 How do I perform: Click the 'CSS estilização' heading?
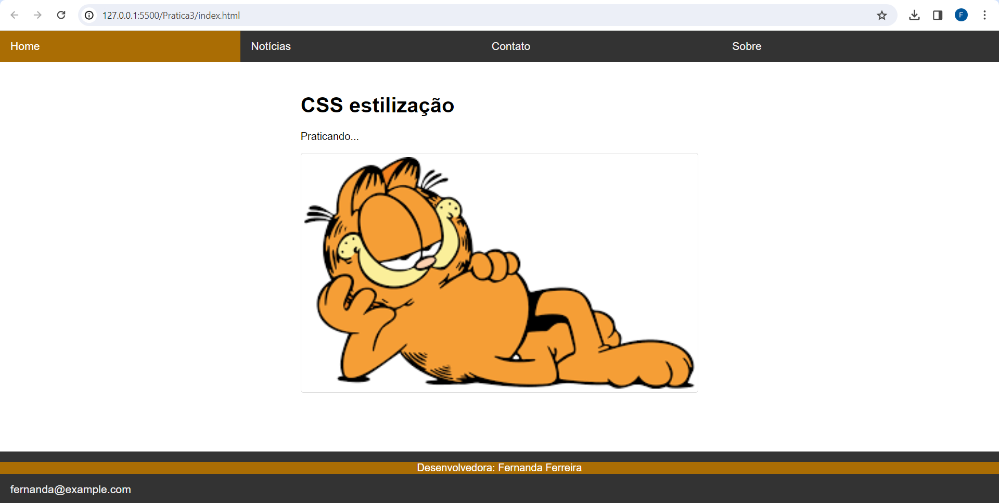click(x=377, y=105)
